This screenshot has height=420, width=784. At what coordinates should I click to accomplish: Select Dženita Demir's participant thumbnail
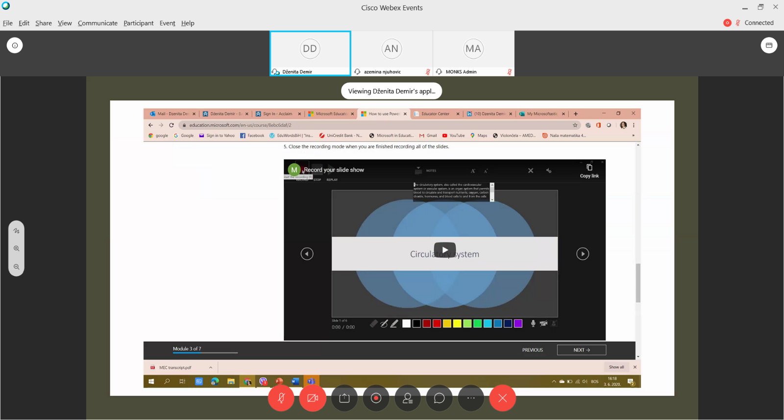coord(310,53)
